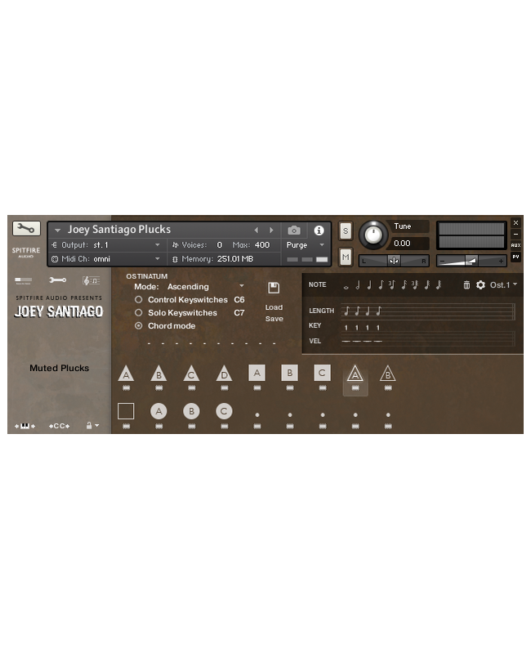Open ostinato settings with the gear icon
This screenshot has height=649, width=531.
[480, 284]
